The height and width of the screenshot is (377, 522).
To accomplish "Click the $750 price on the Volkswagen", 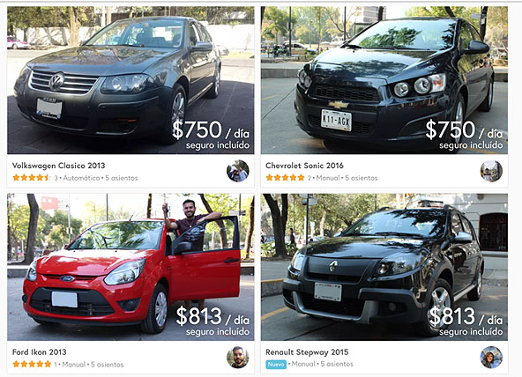I will coord(198,130).
